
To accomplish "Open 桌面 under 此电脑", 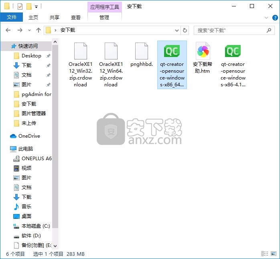I will tap(26, 216).
